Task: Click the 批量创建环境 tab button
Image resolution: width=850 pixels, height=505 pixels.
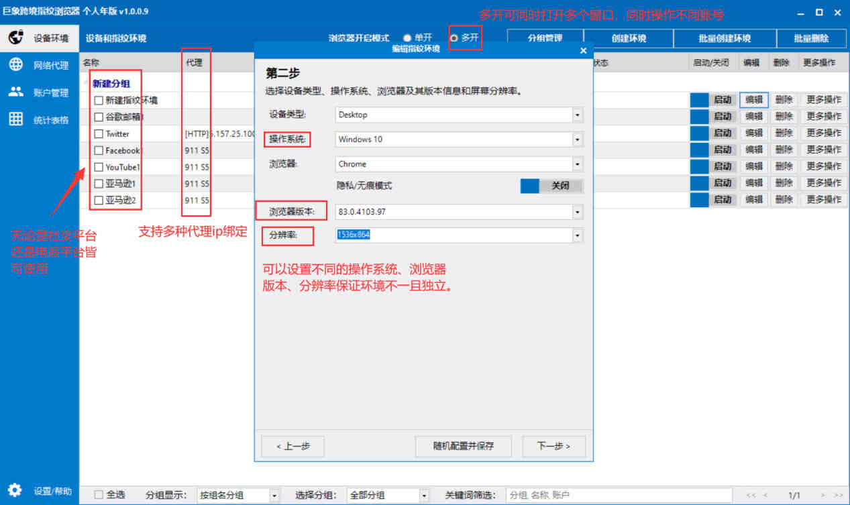Action: click(x=725, y=39)
